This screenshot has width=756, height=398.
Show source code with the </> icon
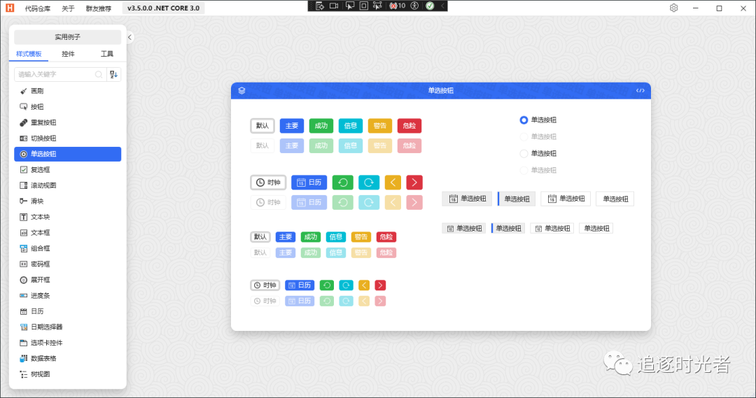point(640,91)
